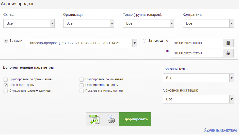Enable Группировать по организациям checkbox
Image resolution: width=239 pixels, height=135 pixels.
tap(6, 80)
